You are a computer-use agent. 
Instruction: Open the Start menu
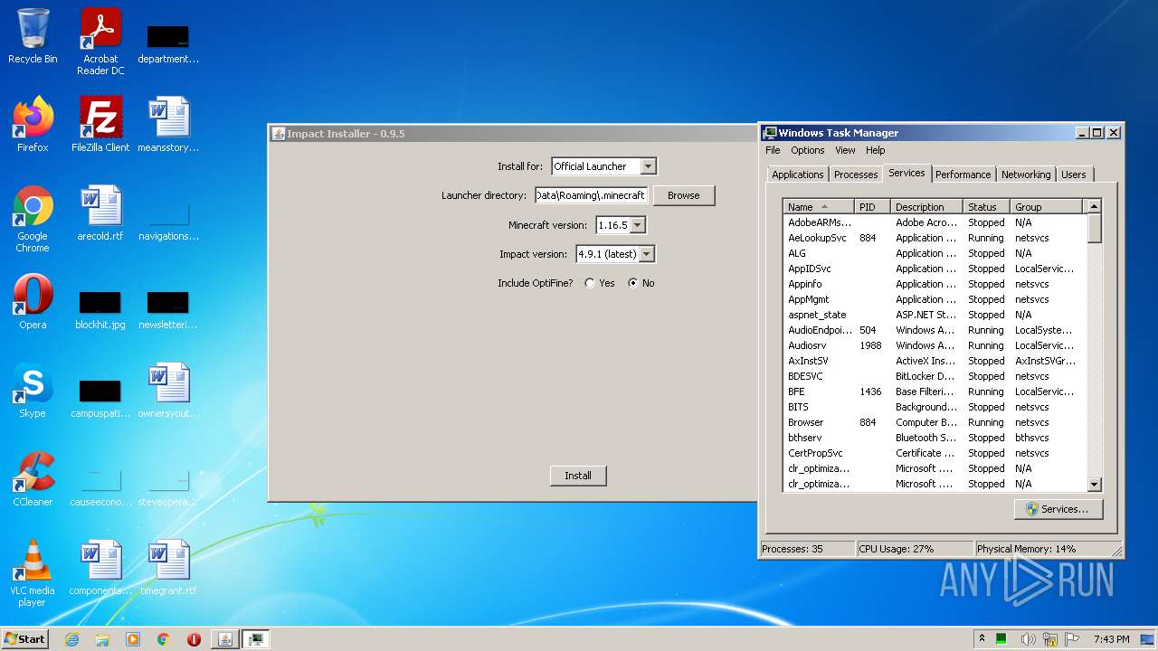click(25, 639)
